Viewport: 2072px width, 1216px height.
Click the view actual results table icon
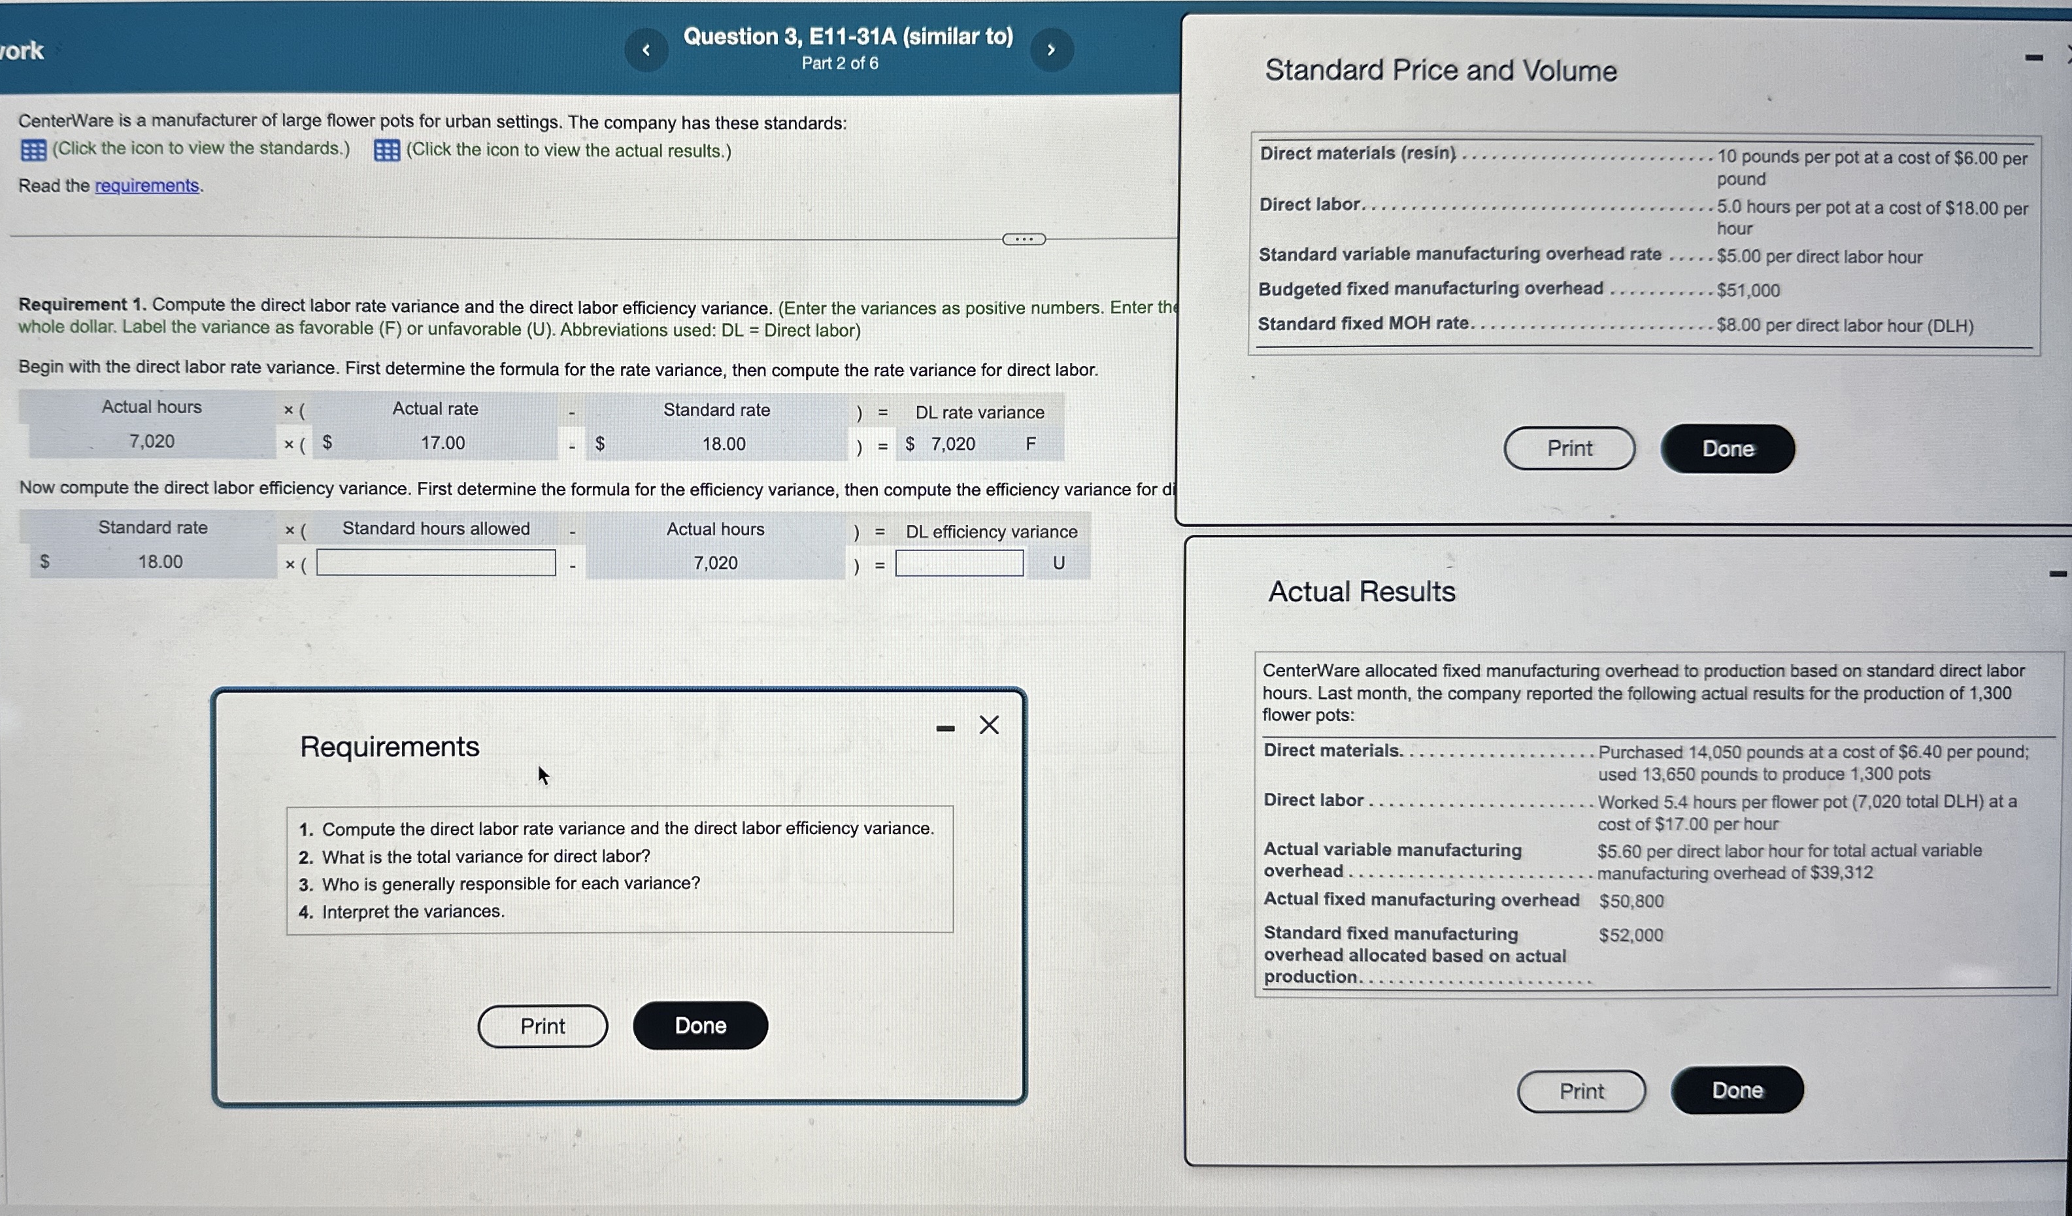coord(386,150)
